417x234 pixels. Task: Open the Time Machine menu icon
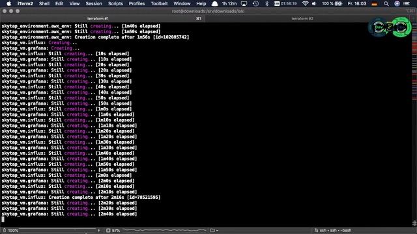point(255,4)
